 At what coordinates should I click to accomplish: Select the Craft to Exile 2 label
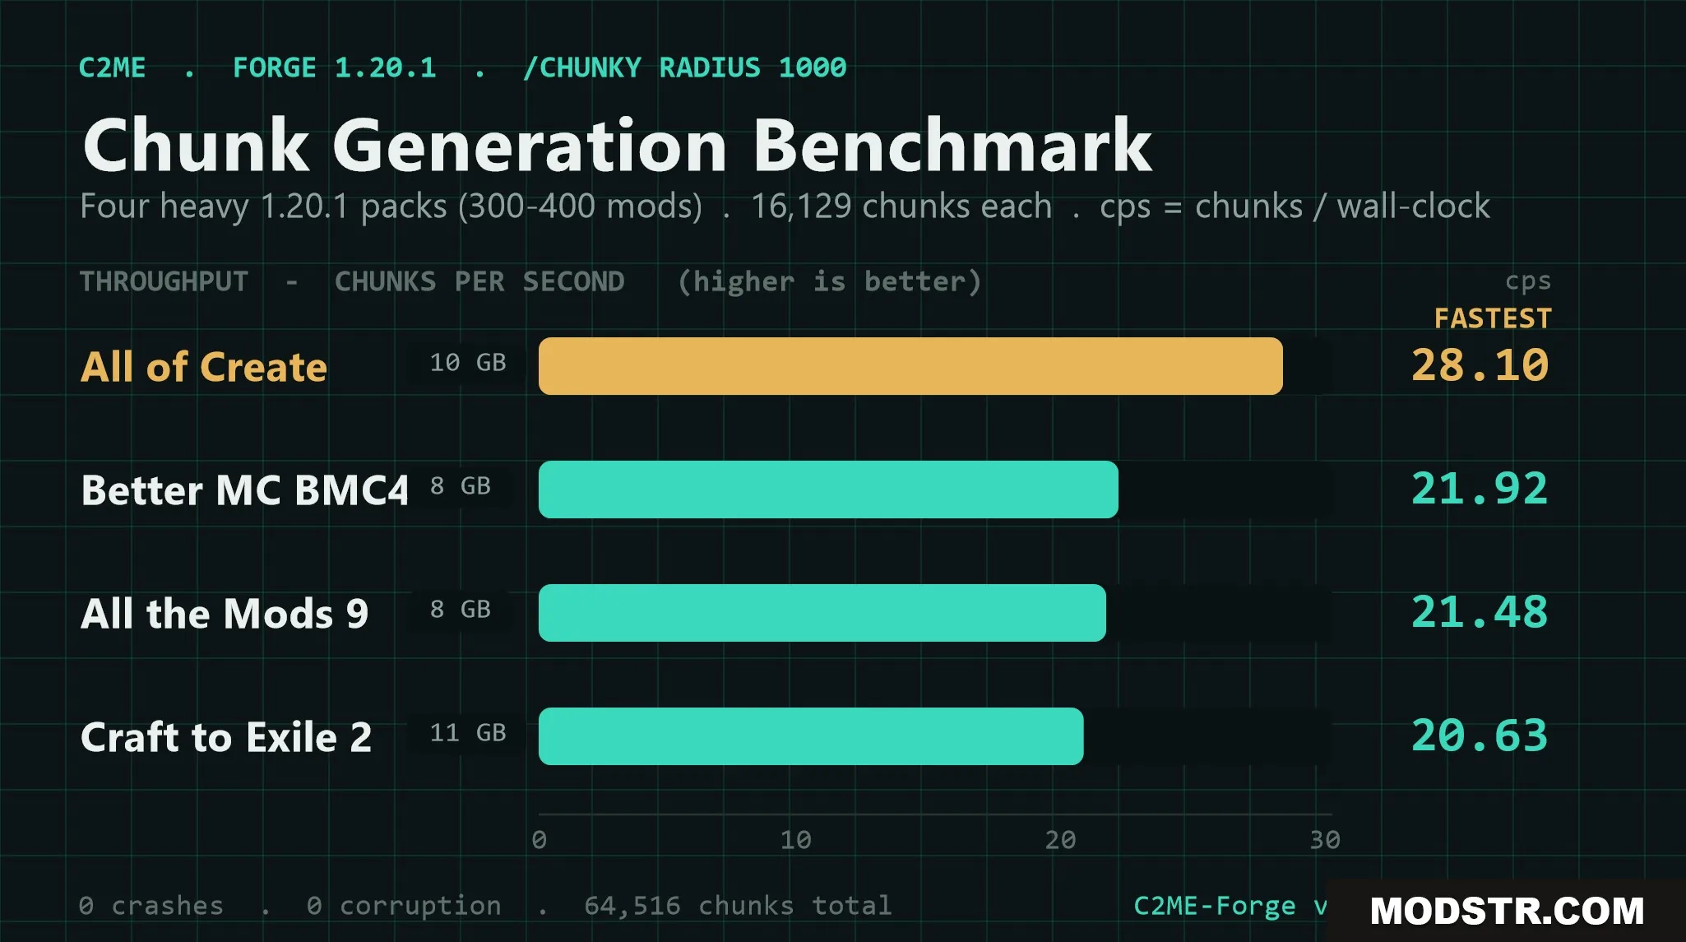coord(226,737)
